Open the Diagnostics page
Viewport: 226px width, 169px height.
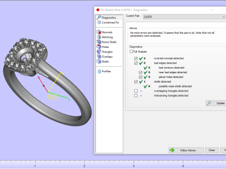click(x=109, y=17)
